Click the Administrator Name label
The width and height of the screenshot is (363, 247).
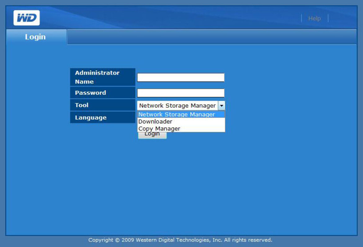pyautogui.click(x=97, y=77)
